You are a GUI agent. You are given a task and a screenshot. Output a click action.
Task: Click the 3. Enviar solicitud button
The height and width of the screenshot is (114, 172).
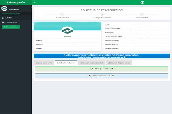pos(11,27)
